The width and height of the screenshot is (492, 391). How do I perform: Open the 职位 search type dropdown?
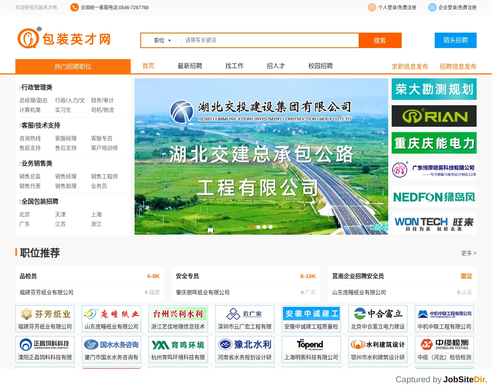(163, 40)
